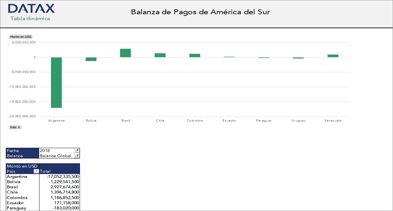Click the Venezuela axis label
Screen dimensions: 393x211
333,120
